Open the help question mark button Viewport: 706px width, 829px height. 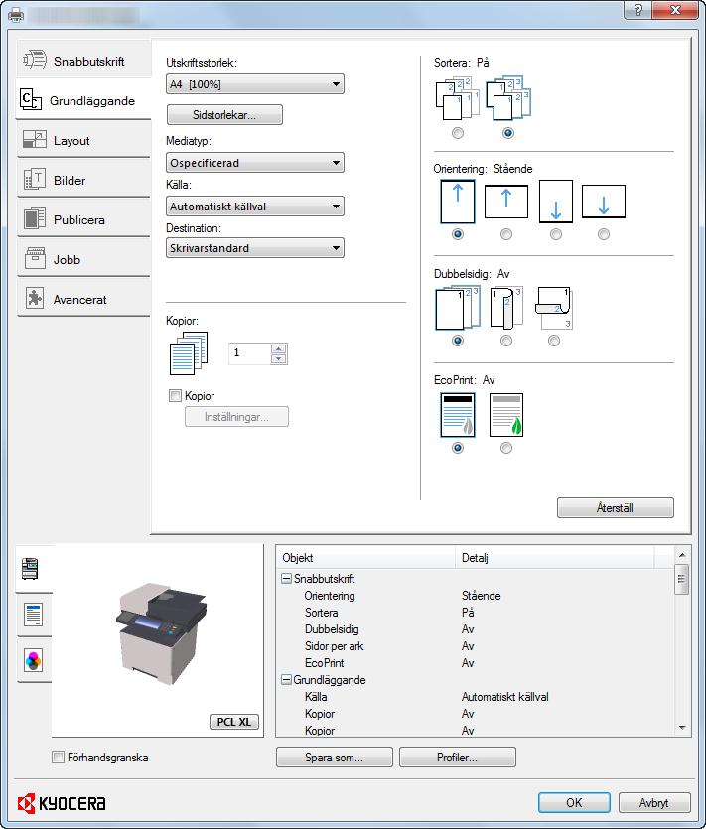pos(637,10)
